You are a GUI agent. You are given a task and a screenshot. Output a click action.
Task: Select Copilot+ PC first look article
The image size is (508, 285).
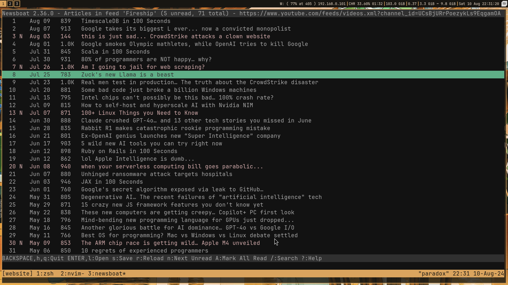pyautogui.click(x=253, y=212)
